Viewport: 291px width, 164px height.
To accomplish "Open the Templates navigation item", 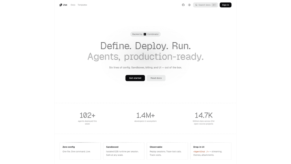I will coord(82,5).
